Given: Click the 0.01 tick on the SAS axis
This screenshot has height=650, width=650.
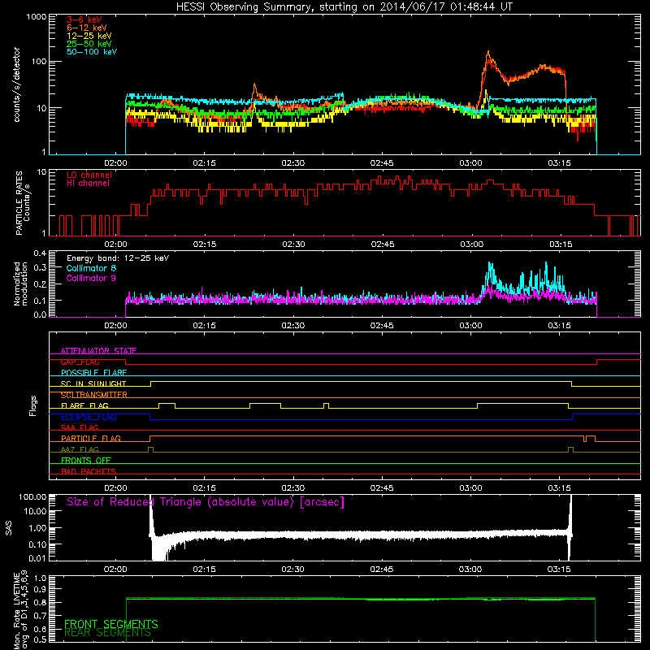Looking at the screenshot, I should point(37,558).
